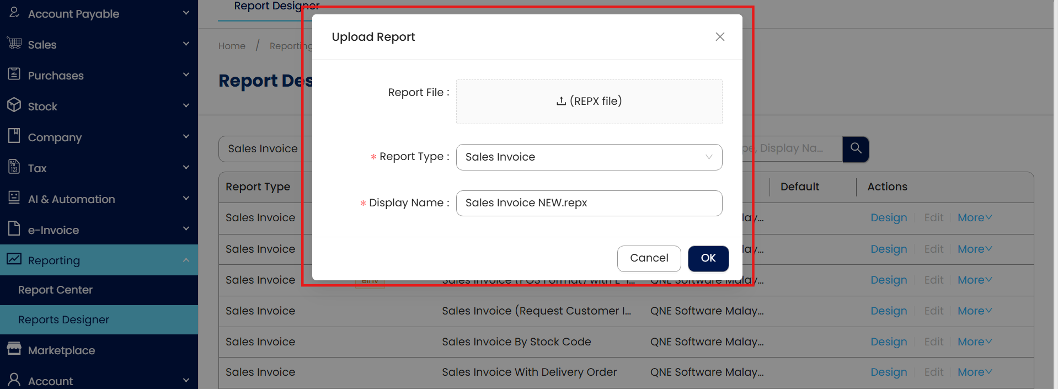Viewport: 1058px width, 389px height.
Task: Click the e-Invoice document icon
Action: click(14, 229)
